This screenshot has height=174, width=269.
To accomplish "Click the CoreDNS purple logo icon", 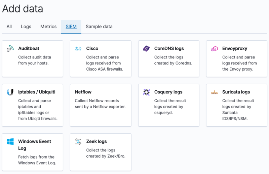I will tap(146, 49).
